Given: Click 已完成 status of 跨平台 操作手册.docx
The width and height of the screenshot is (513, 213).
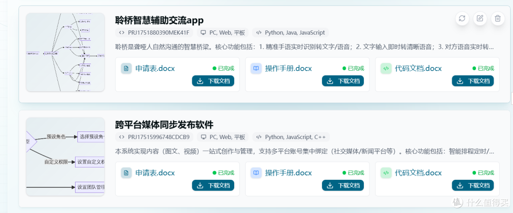Looking at the screenshot, I should (353, 173).
